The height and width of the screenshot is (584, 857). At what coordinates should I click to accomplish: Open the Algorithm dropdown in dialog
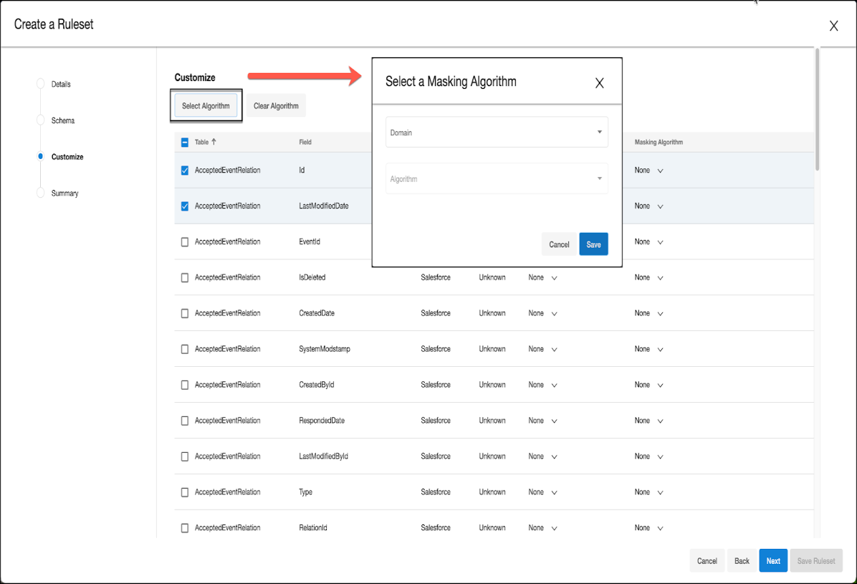point(497,178)
